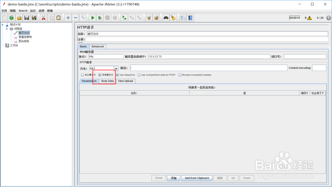
Task: Clear results with the Clear icon
Action: pos(149,18)
